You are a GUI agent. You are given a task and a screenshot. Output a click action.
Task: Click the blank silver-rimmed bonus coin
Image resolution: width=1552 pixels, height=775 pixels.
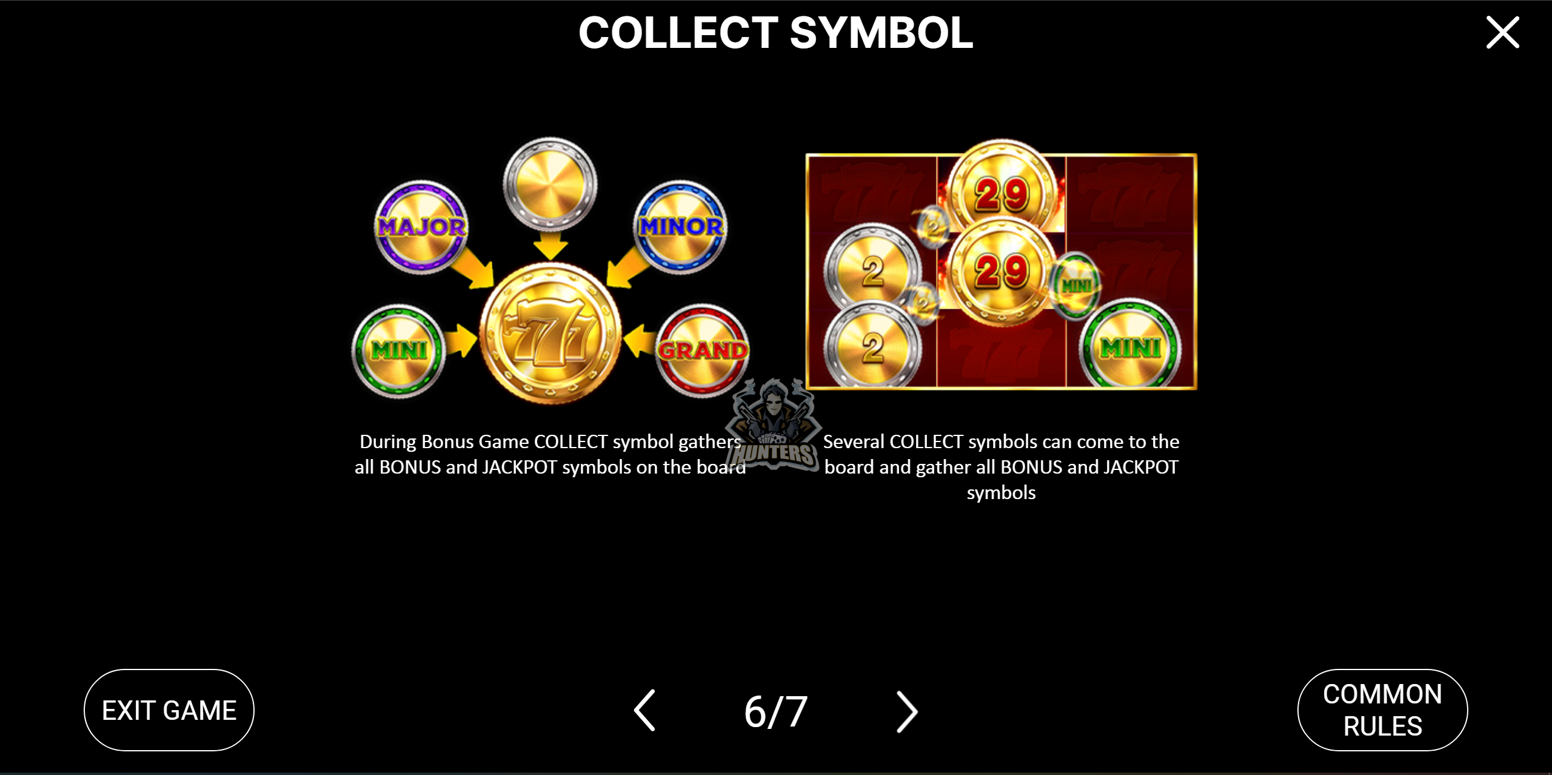pyautogui.click(x=550, y=184)
